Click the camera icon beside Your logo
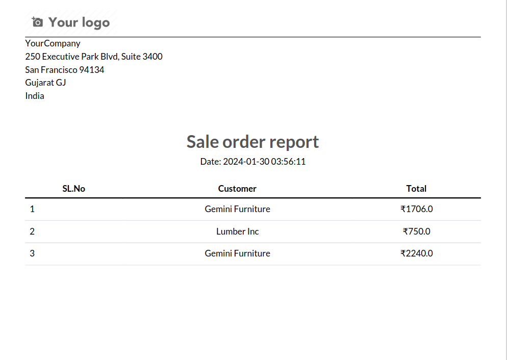Screen dimensions: 507x360 tap(37, 22)
